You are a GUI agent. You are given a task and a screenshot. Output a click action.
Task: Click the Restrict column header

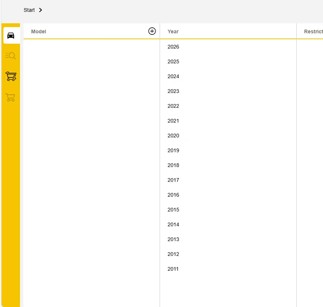313,31
